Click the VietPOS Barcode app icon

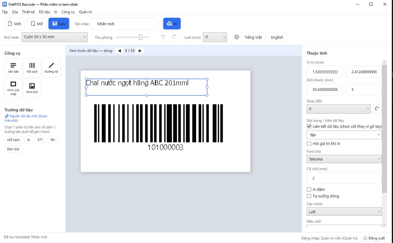(x=4, y=4)
